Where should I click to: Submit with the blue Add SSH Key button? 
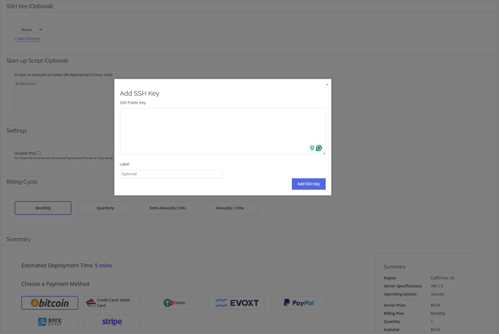click(x=308, y=184)
